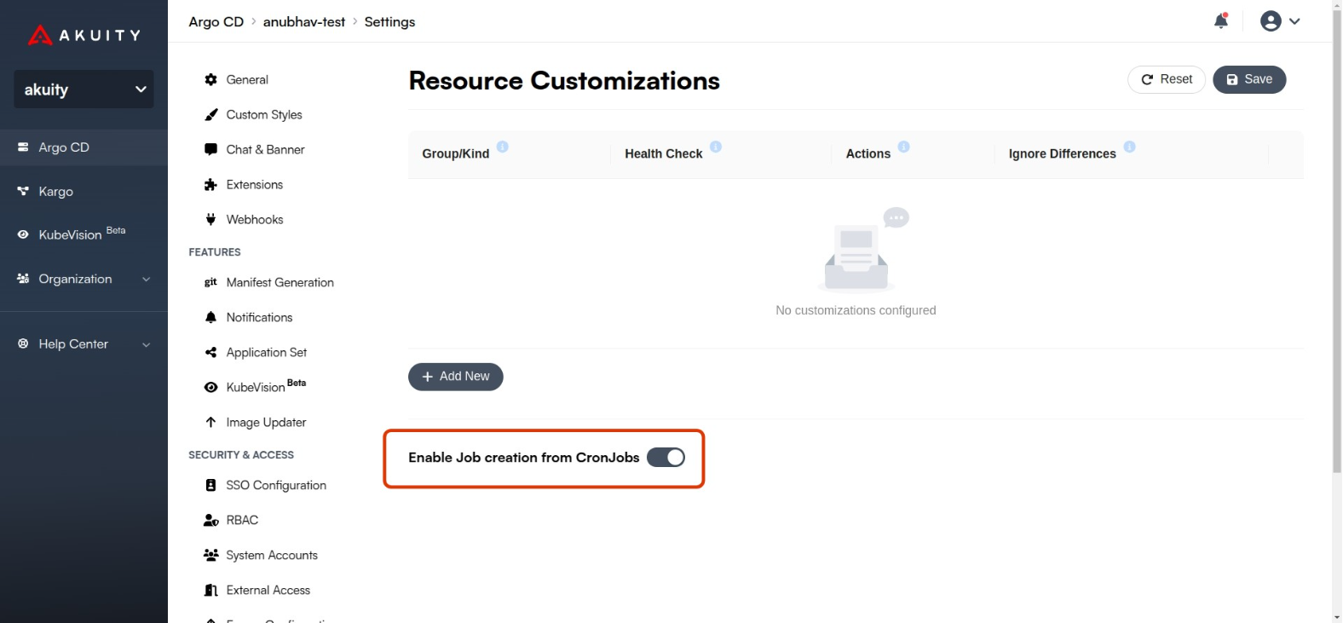Open Argo CD in the sidebar
This screenshot has width=1343, height=623.
84,147
